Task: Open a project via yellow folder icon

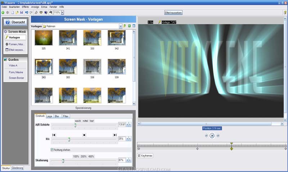Action: (17, 13)
